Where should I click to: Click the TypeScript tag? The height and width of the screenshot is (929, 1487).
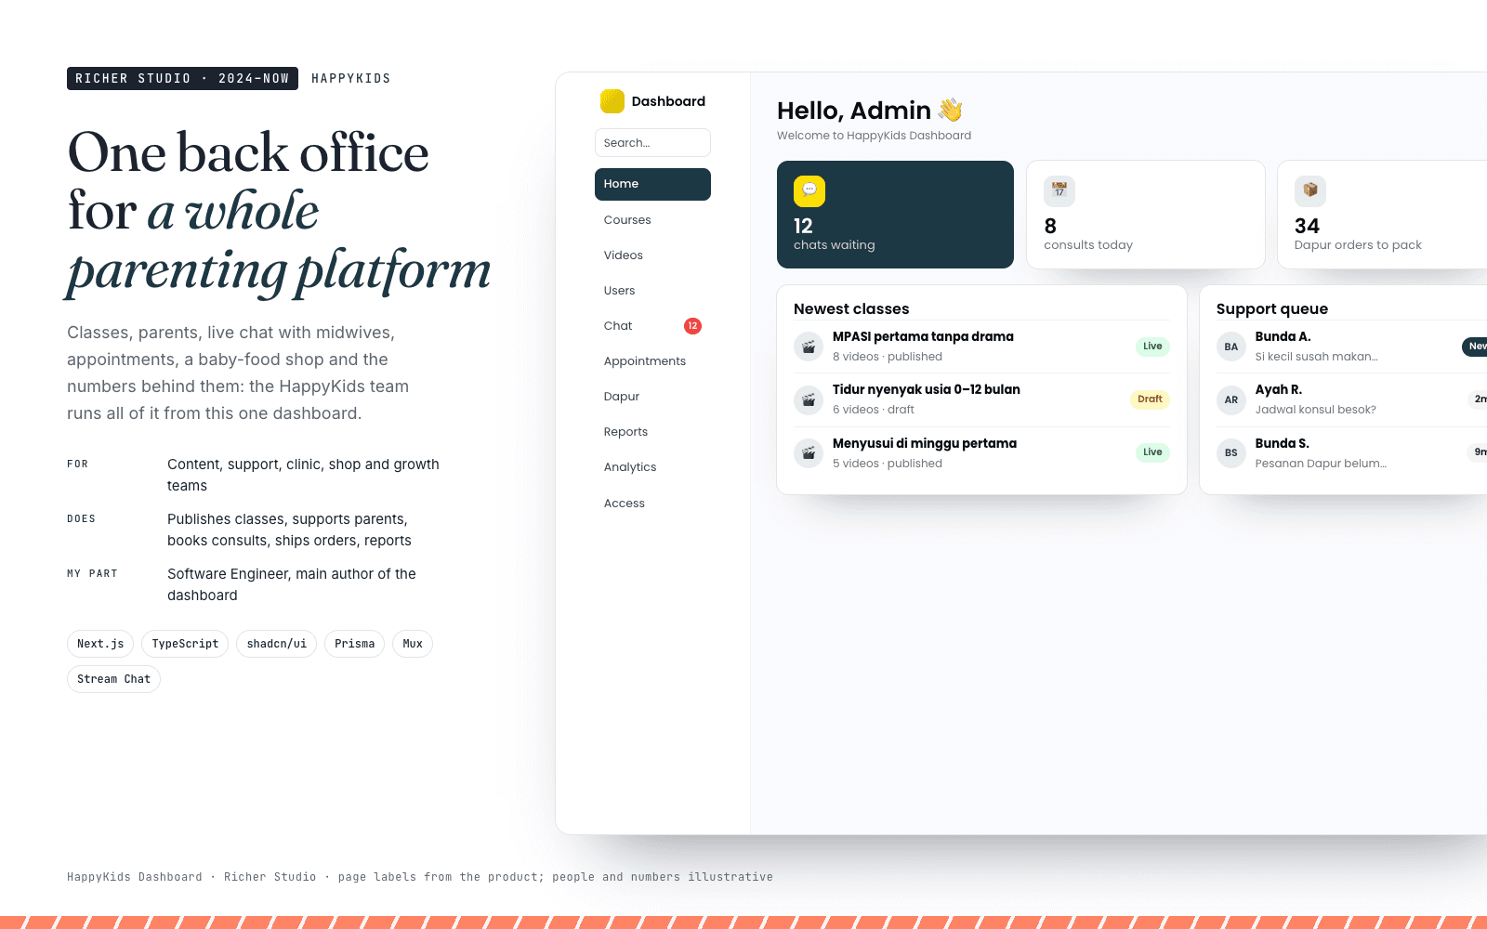185,644
